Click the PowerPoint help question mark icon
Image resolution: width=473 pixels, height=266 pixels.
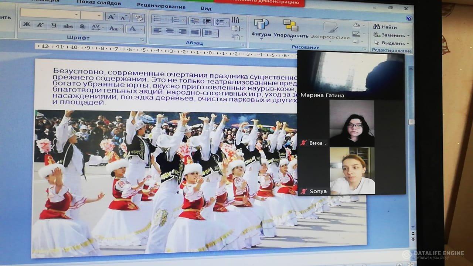pyautogui.click(x=409, y=18)
